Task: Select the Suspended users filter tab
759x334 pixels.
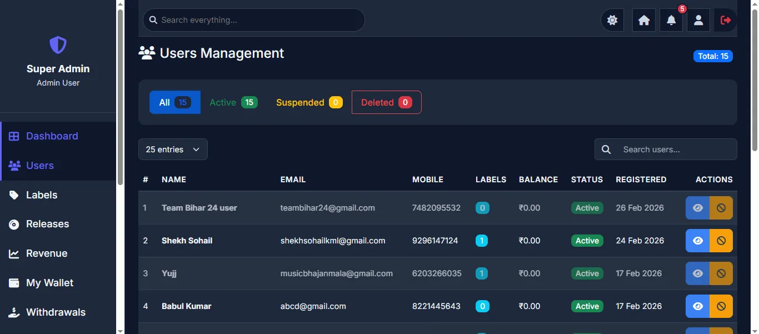Action: [309, 102]
